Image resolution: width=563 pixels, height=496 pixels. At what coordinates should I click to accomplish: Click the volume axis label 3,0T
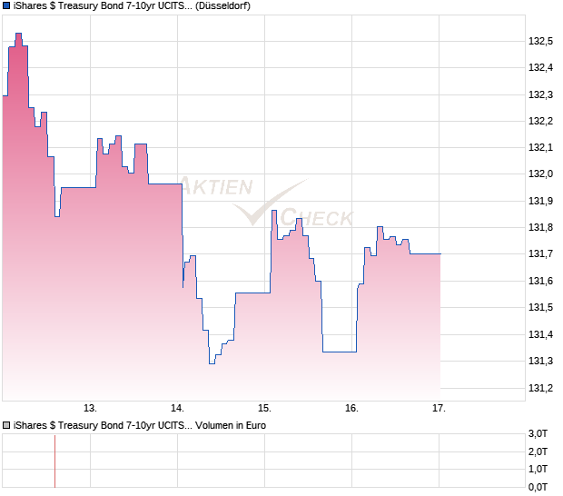[x=538, y=434]
